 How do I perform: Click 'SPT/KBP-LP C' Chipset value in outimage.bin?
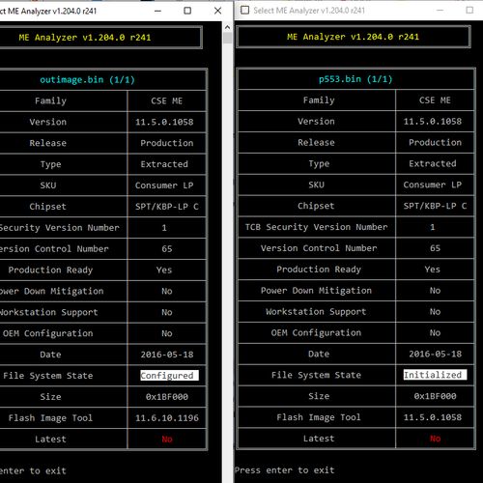167,207
